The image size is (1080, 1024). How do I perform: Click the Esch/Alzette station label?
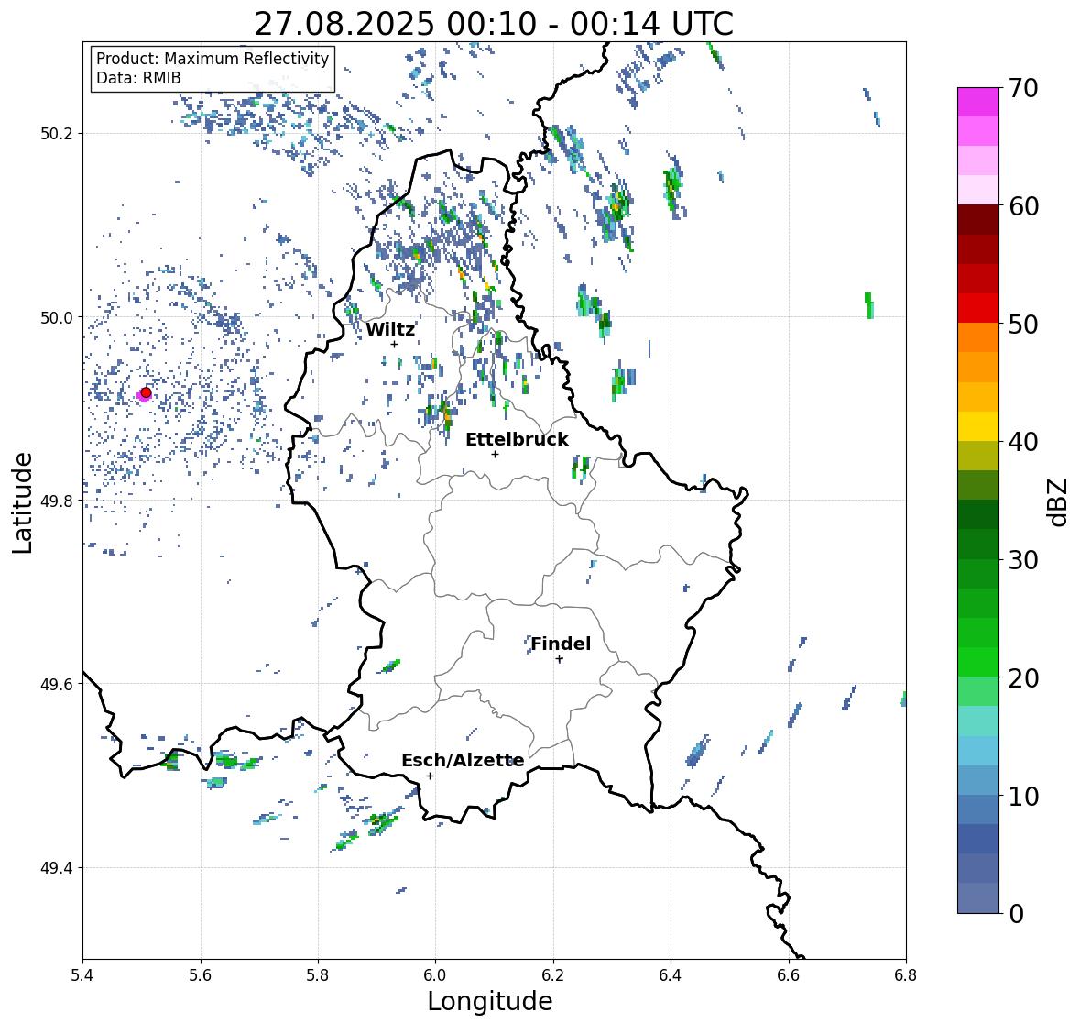463,760
